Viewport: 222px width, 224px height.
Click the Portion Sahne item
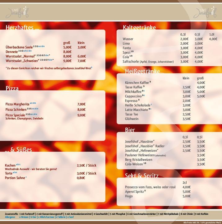click(x=15, y=178)
